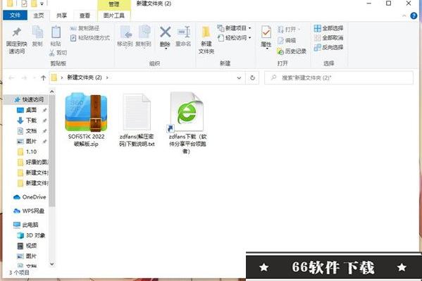Click the navigation pane scroll down arrow

click(x=52, y=264)
